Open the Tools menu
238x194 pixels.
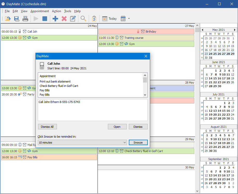point(68,11)
